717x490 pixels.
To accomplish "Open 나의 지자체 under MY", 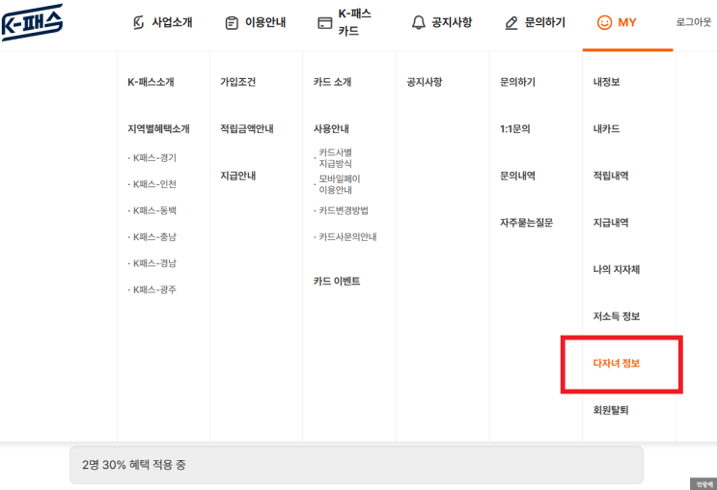I will (x=617, y=270).
